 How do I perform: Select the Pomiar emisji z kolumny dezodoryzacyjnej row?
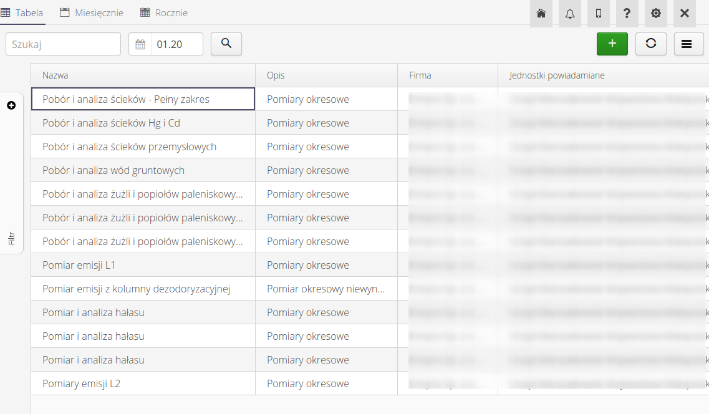137,289
